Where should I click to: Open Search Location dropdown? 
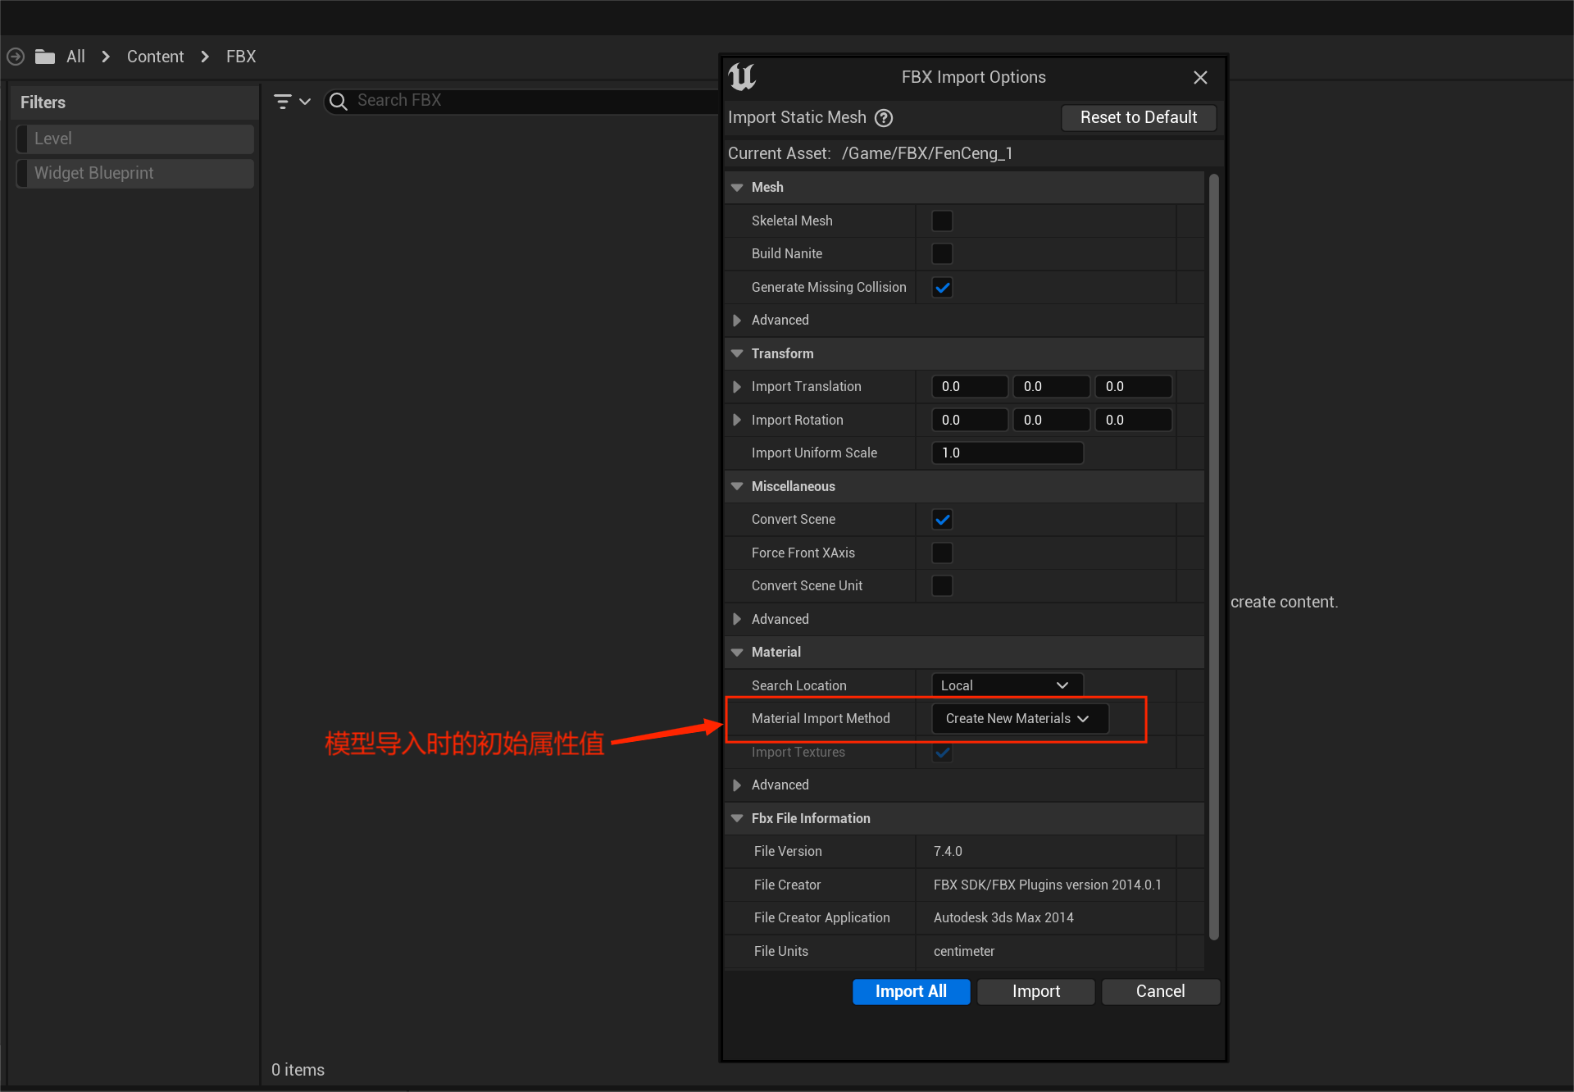[1008, 685]
